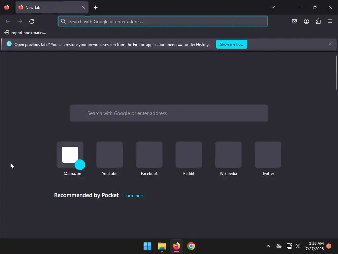This screenshot has height=254, width=338.
Task: Show hidden tray icons chevron
Action: pos(268,246)
